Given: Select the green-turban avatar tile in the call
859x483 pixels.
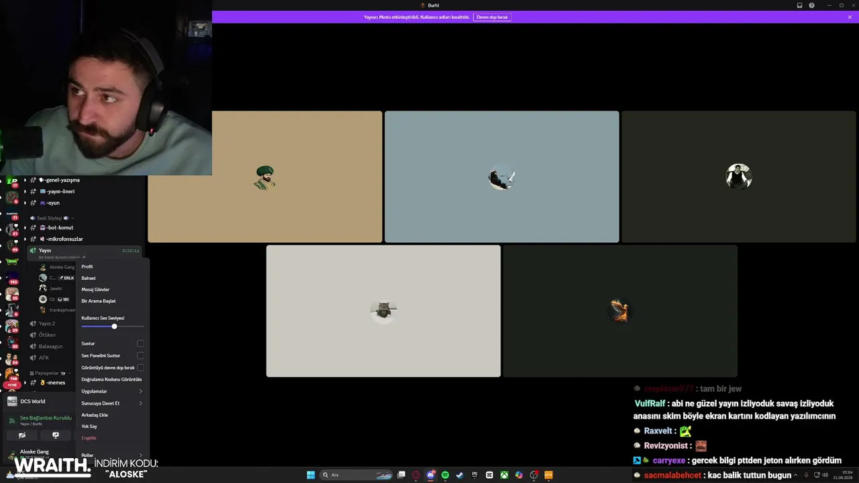Looking at the screenshot, I should click(265, 176).
